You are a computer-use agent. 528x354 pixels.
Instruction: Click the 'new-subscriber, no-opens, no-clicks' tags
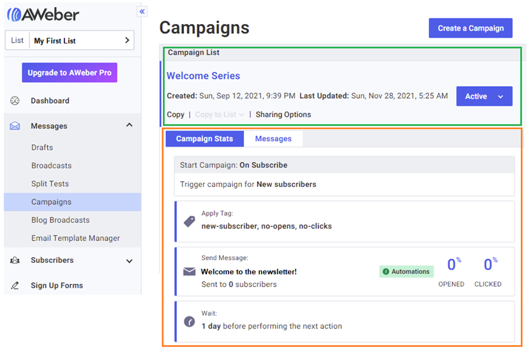266,226
